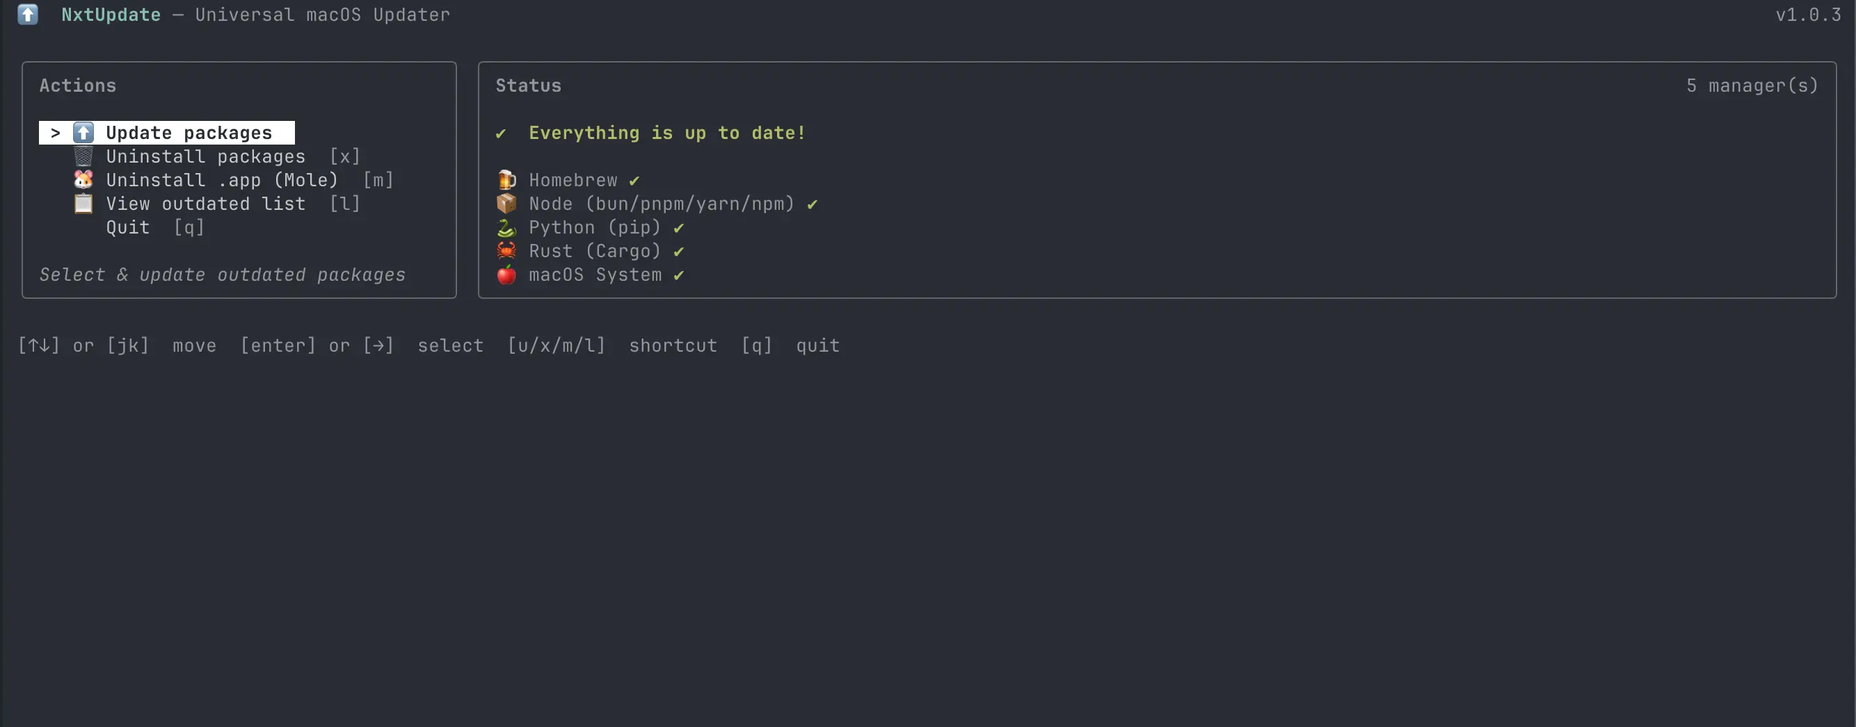Click the Python snake icon in Status
1856x727 pixels.
click(x=506, y=227)
